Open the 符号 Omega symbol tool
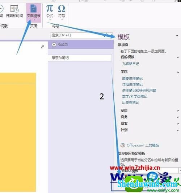The width and height of the screenshot is (181, 193). tap(62, 8)
